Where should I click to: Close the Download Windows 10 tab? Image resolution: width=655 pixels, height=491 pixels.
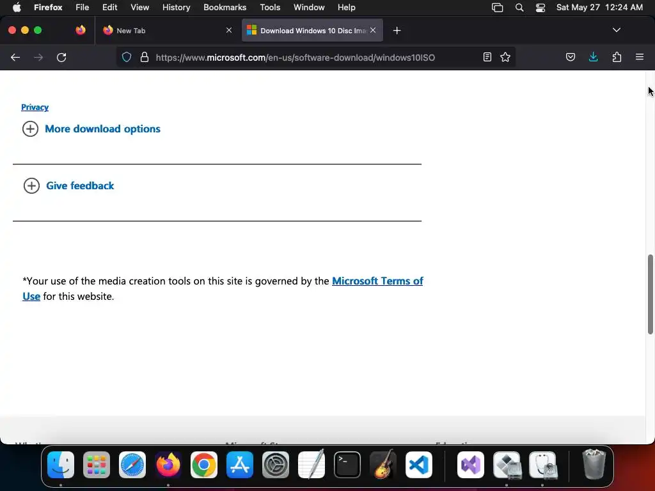(373, 30)
